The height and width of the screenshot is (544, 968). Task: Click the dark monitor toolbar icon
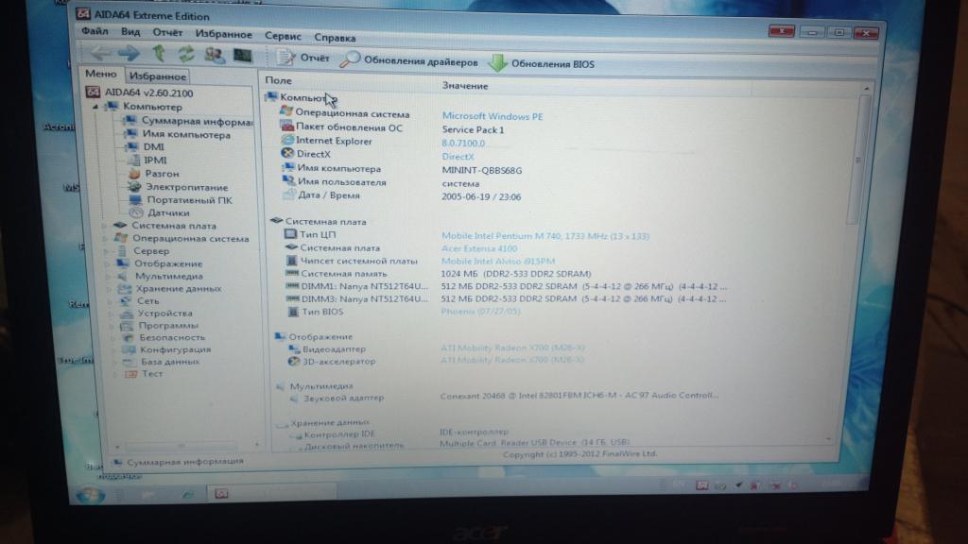point(243,56)
